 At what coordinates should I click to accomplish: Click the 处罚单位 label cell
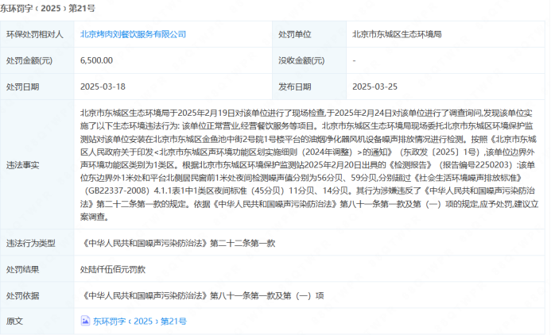294,34
